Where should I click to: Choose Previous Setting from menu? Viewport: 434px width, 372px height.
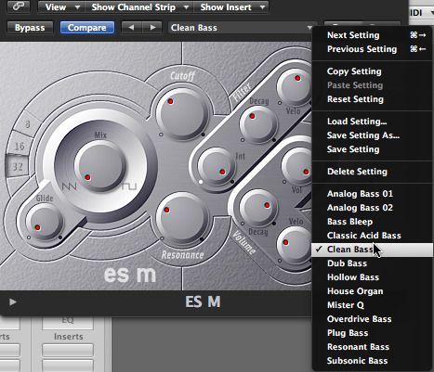[372, 49]
